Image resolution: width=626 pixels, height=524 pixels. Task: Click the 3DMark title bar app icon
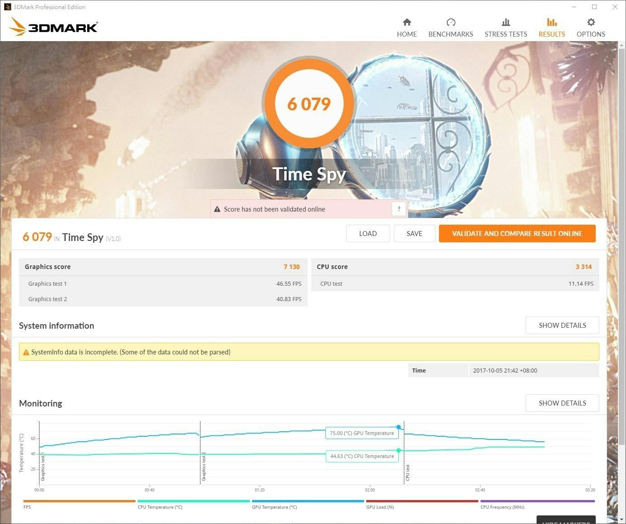(7, 7)
